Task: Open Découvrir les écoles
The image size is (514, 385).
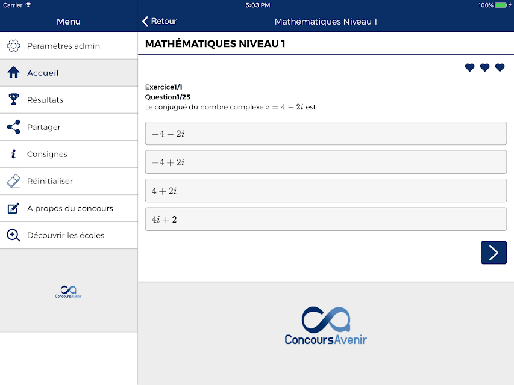Action: [x=69, y=235]
